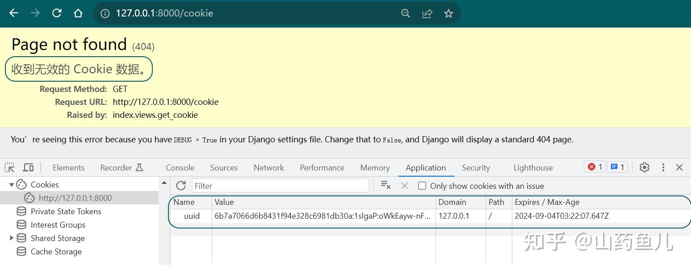Collapse the Cookies tree node
This screenshot has width=691, height=270.
[x=12, y=184]
